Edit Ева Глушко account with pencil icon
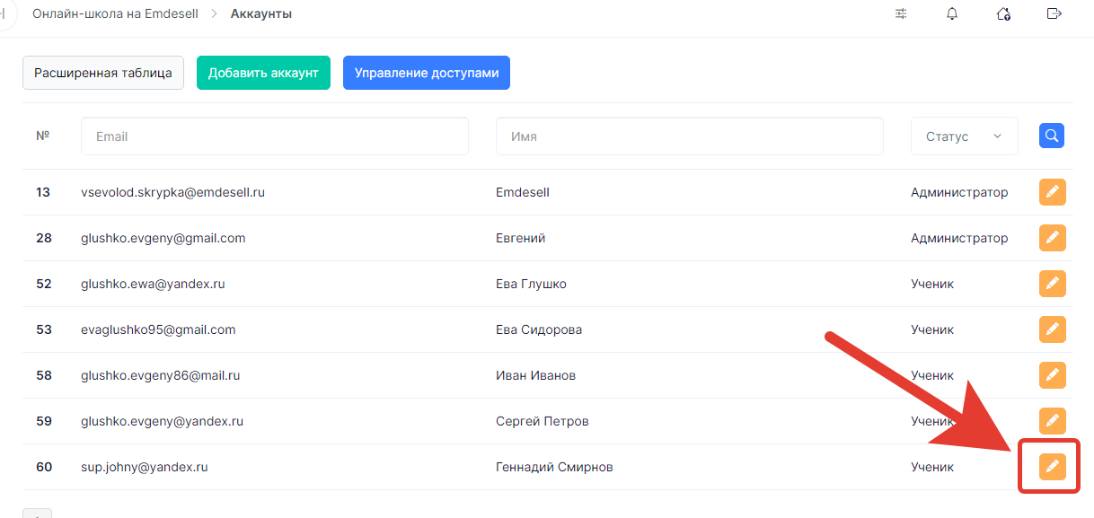Screen dimensions: 1094x518 1053,284
